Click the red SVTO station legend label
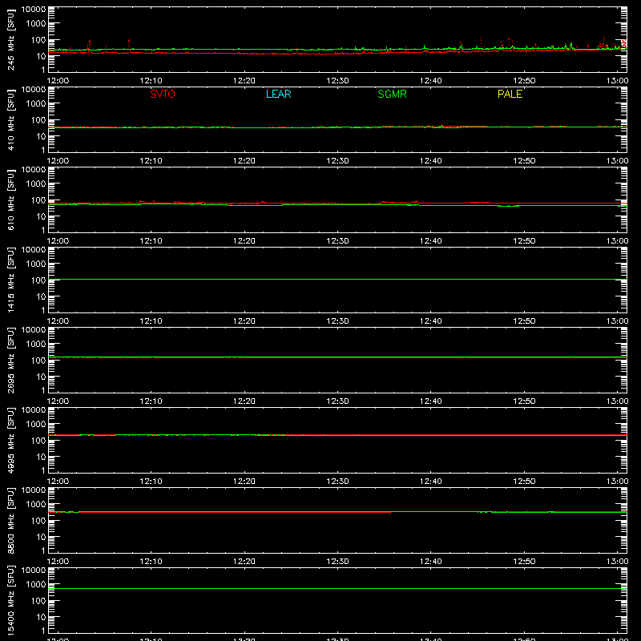This screenshot has height=641, width=641. tap(163, 94)
